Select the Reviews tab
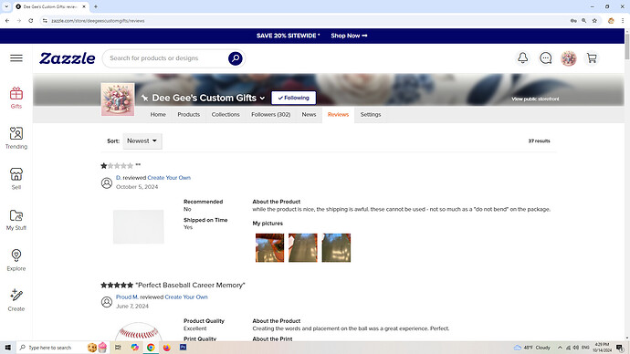630x354 pixels. coord(338,114)
